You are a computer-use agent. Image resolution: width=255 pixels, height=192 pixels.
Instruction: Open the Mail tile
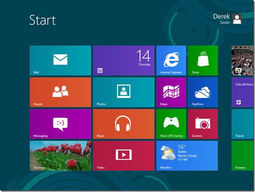(x=60, y=60)
